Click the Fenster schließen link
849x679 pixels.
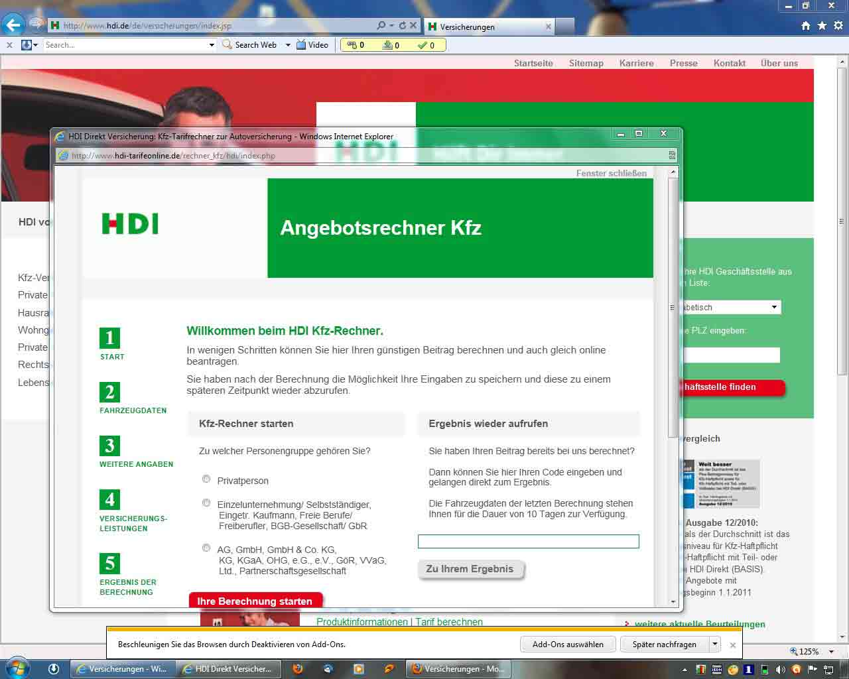611,173
